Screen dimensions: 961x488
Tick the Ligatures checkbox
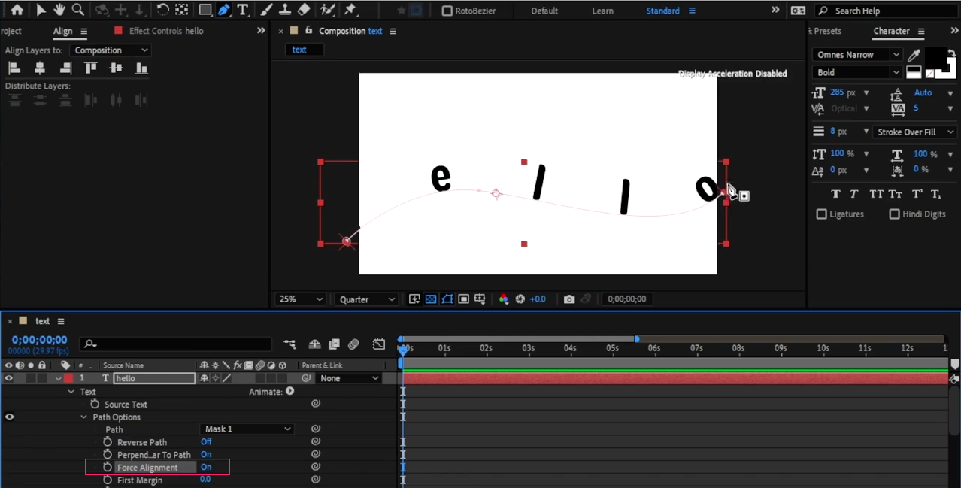pos(821,214)
